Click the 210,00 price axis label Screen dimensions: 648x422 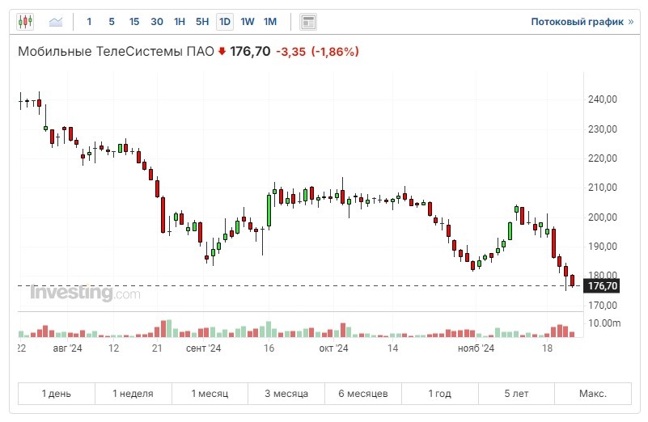[x=602, y=188]
